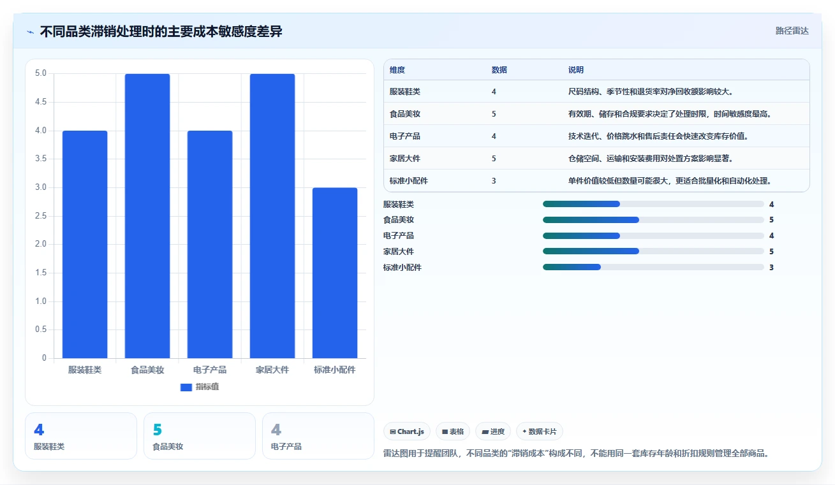Click the 家居大件 progress bar
835x485 pixels.
[x=653, y=252]
